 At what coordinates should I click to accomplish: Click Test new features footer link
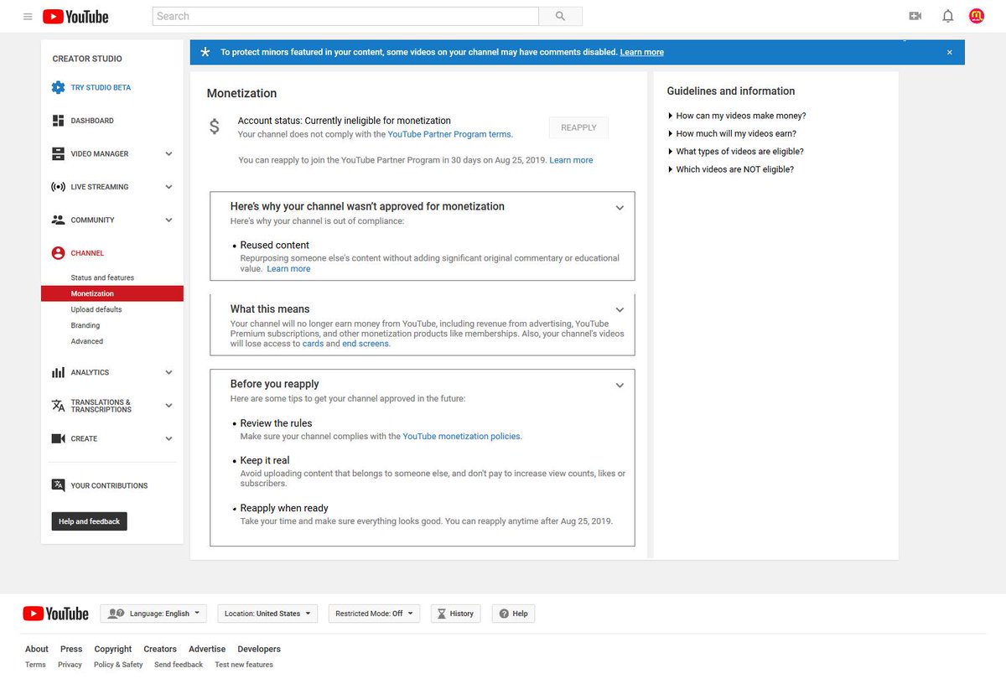coord(244,665)
